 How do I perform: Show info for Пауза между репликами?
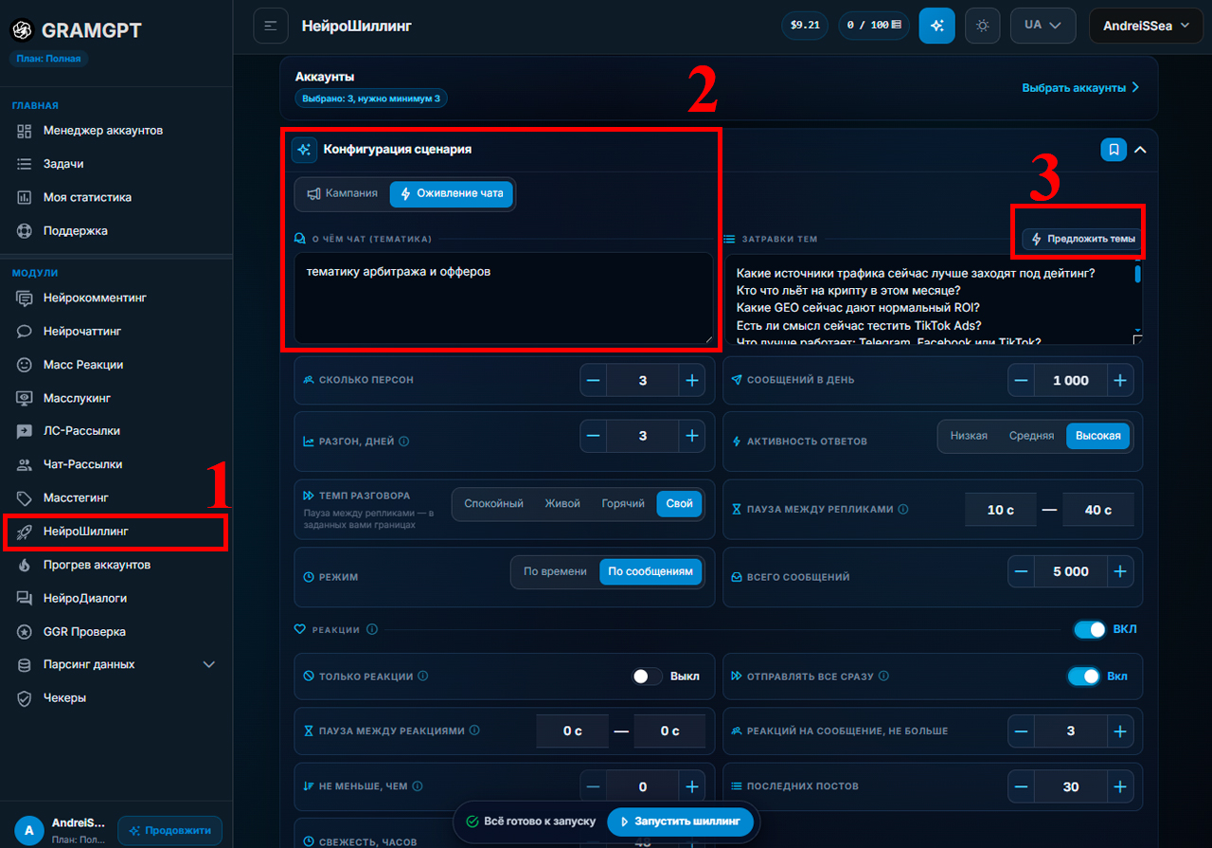click(x=903, y=510)
